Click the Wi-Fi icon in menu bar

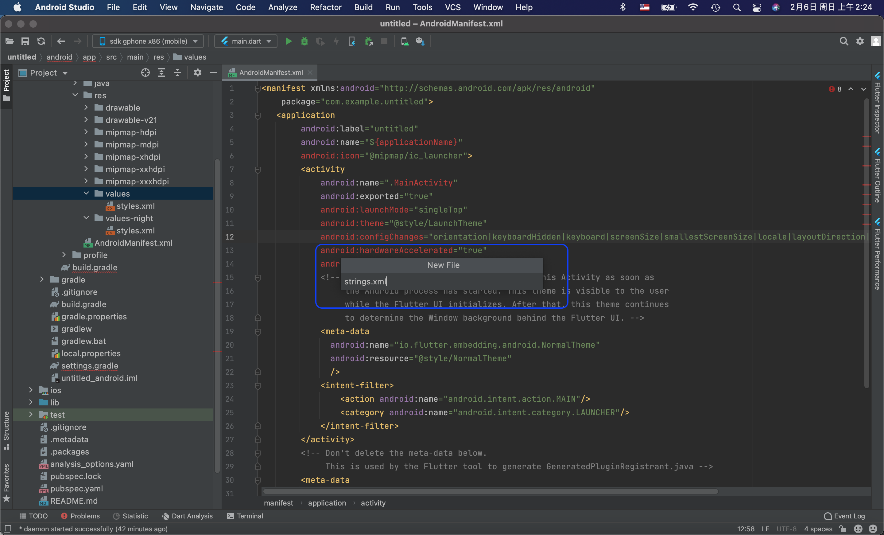(693, 7)
